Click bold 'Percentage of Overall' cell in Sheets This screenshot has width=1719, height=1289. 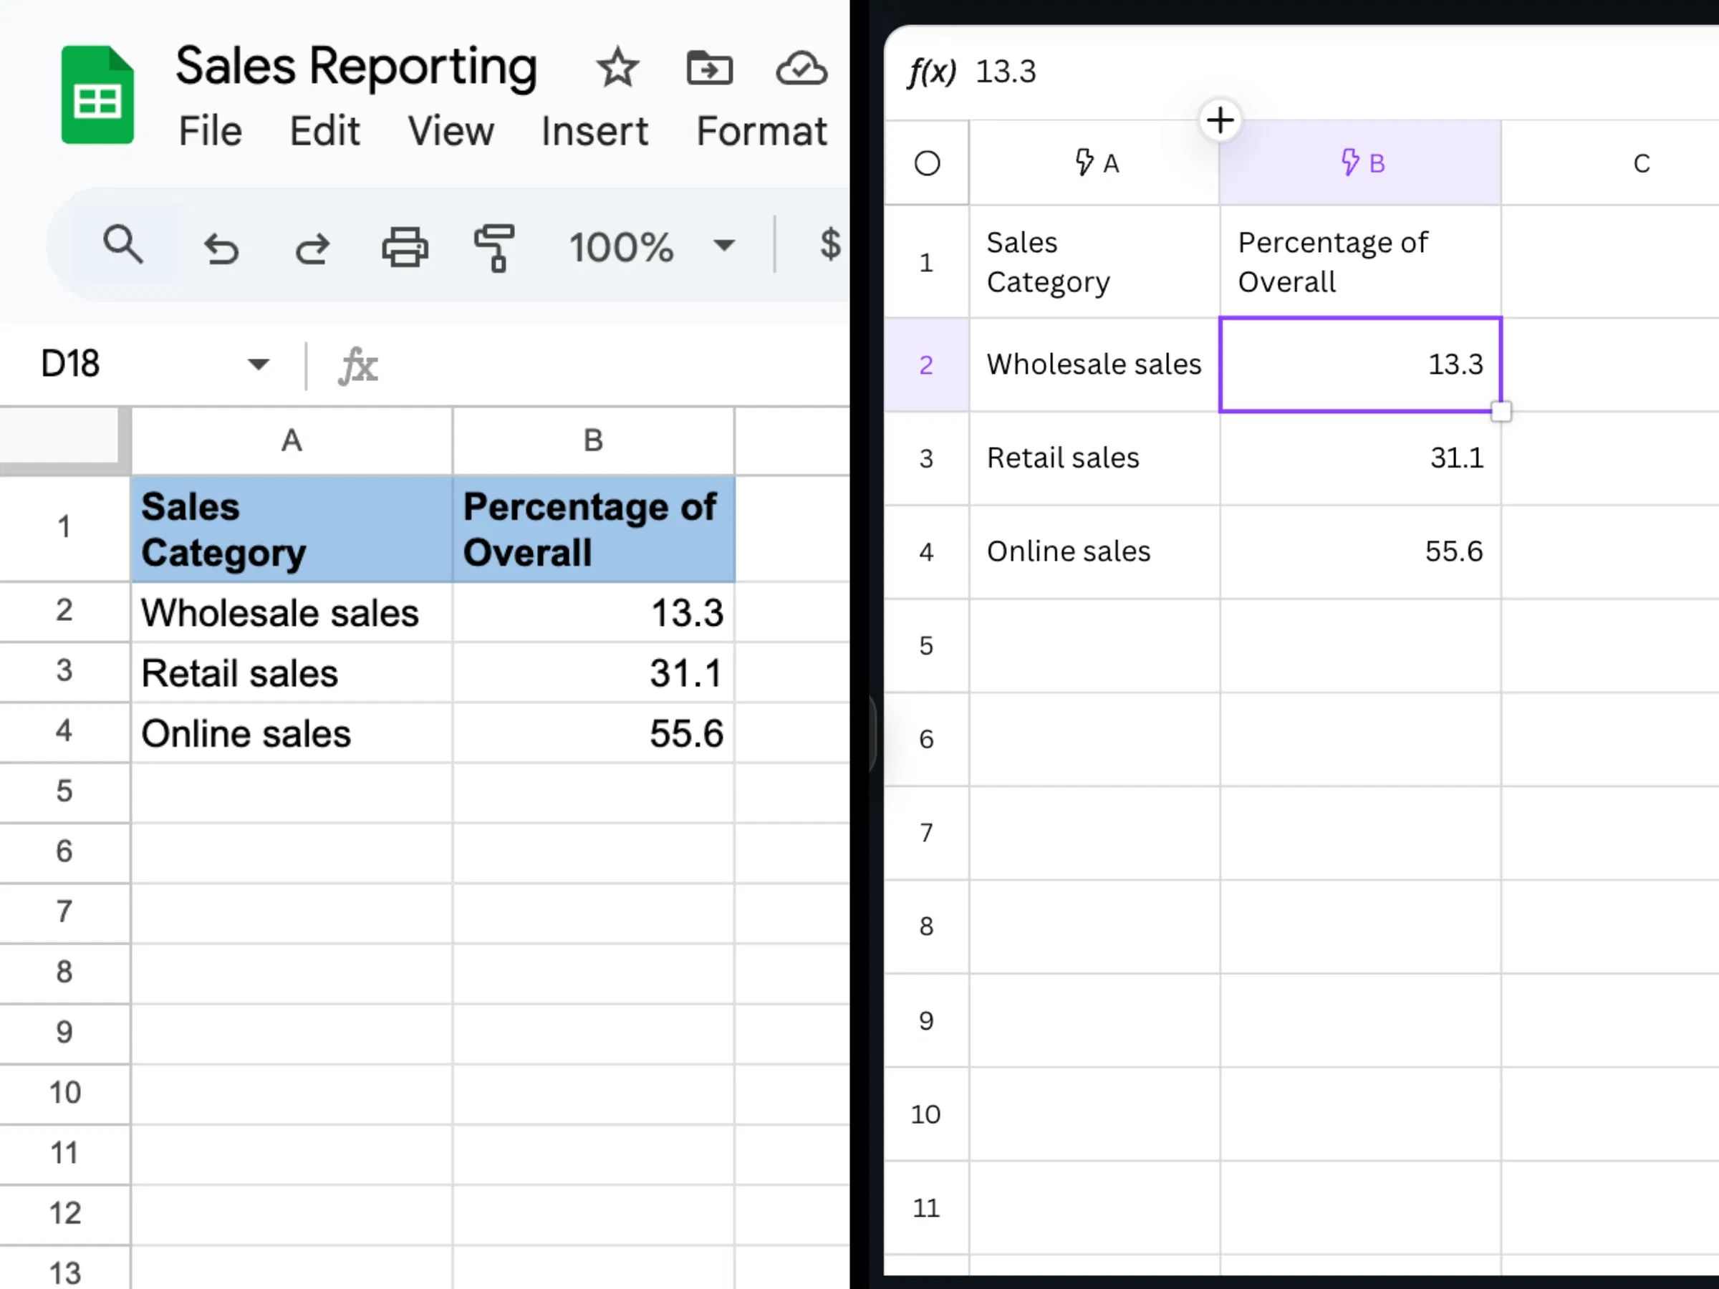coord(593,529)
